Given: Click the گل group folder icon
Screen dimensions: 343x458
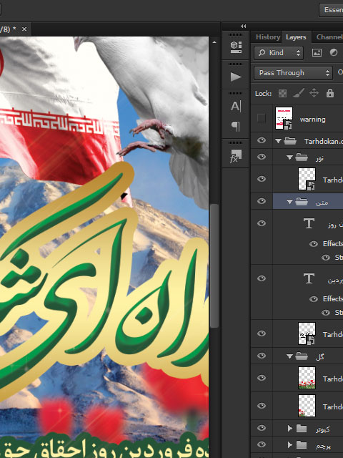Looking at the screenshot, I should 302,356.
